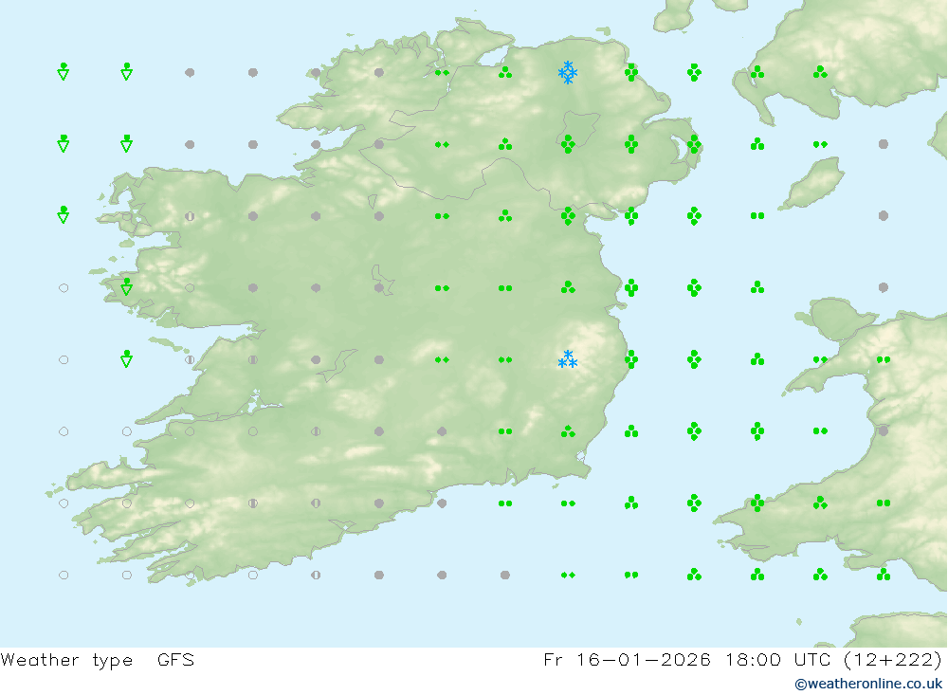
Task: Click the rain symbol near Wexford's southeast coast
Action: [568, 431]
